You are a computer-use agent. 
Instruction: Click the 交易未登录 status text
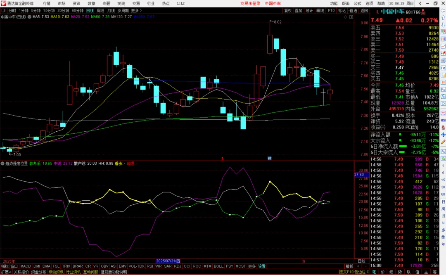tap(250, 3)
